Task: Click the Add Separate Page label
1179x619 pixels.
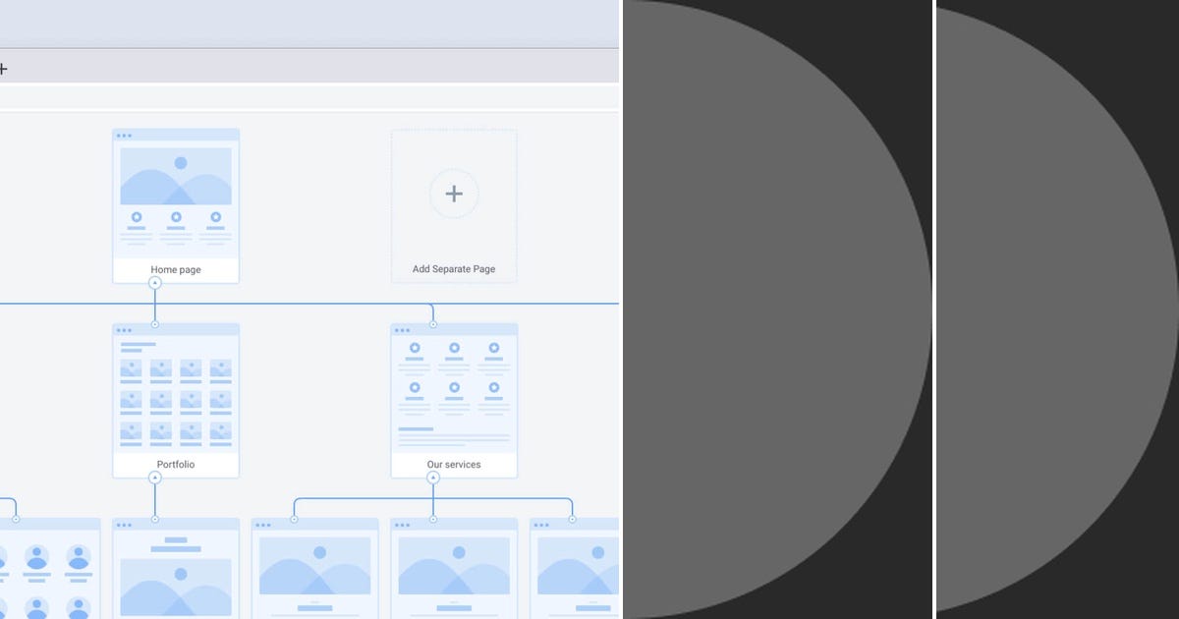Action: (x=453, y=268)
